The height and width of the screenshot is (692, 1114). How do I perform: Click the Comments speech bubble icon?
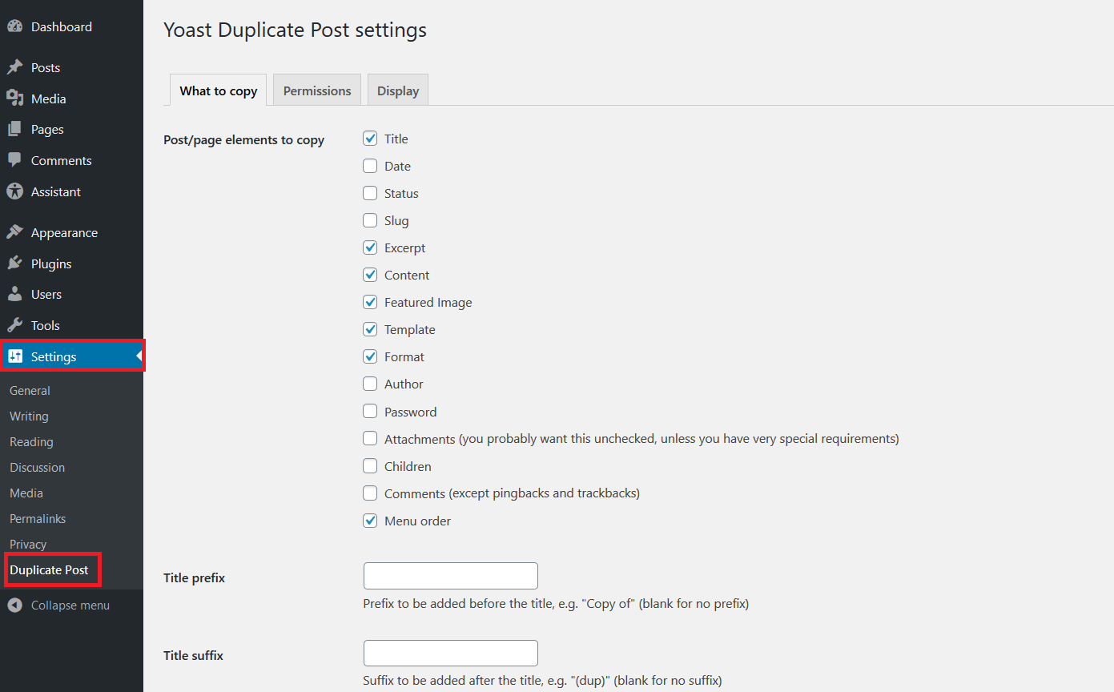14,160
